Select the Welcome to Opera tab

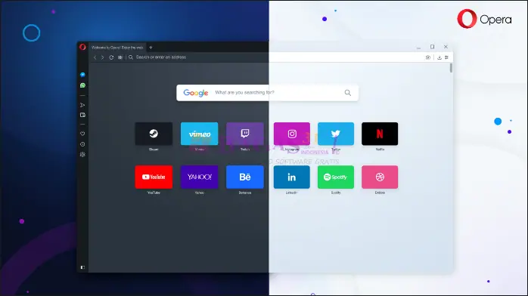click(x=117, y=48)
